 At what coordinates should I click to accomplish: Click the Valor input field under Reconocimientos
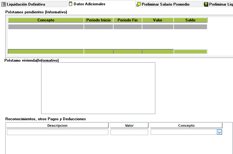click(129, 132)
